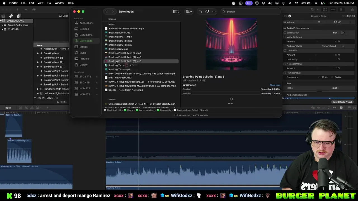Click the Users folder in path bar
This screenshot has width=358, height=201.
tap(128, 110)
